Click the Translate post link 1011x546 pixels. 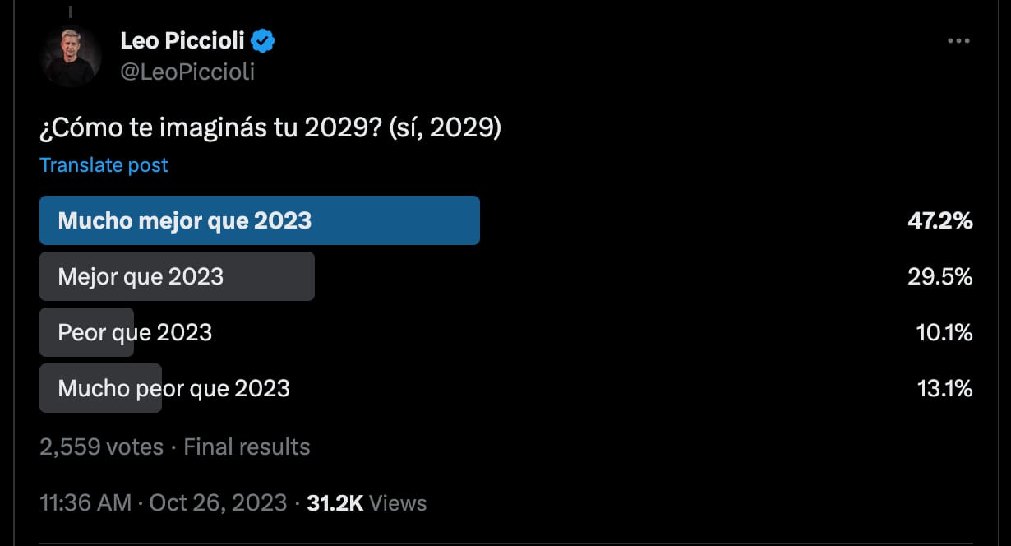click(x=104, y=165)
